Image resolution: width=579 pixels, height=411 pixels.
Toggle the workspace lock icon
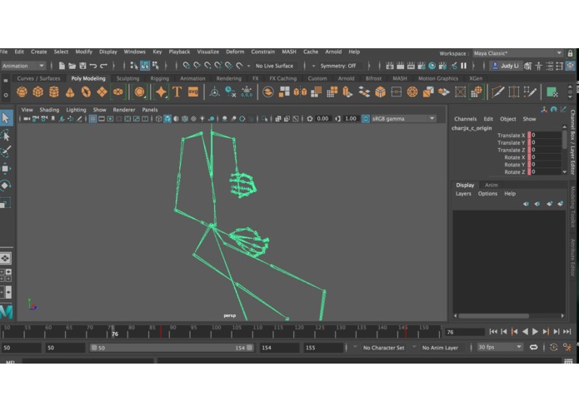coord(570,53)
